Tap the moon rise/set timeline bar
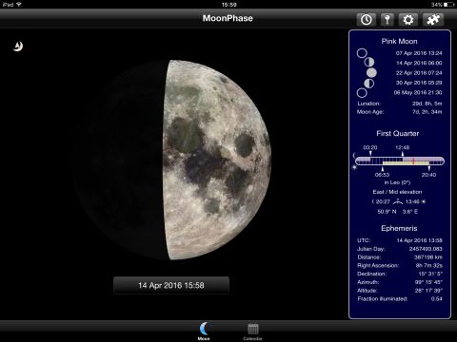The width and height of the screenshot is (457, 342). click(x=400, y=161)
